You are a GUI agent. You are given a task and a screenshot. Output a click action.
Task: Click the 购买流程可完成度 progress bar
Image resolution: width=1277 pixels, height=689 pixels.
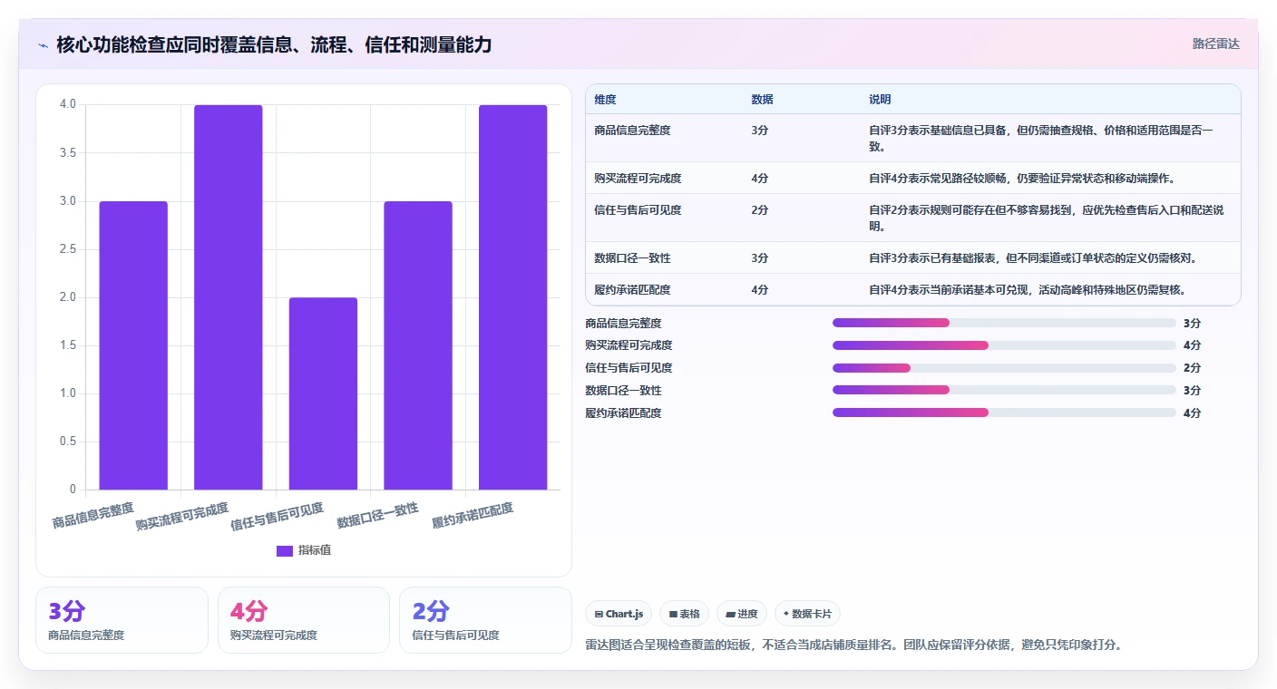tap(1004, 345)
